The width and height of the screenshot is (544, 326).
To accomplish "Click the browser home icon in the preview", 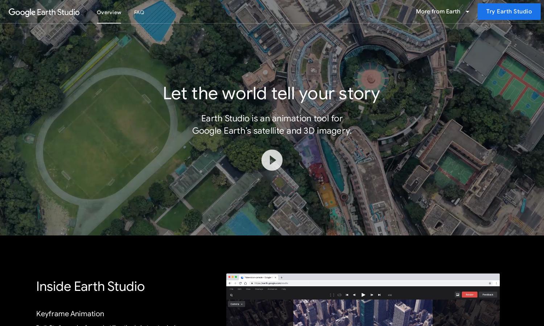I will 246,283.
